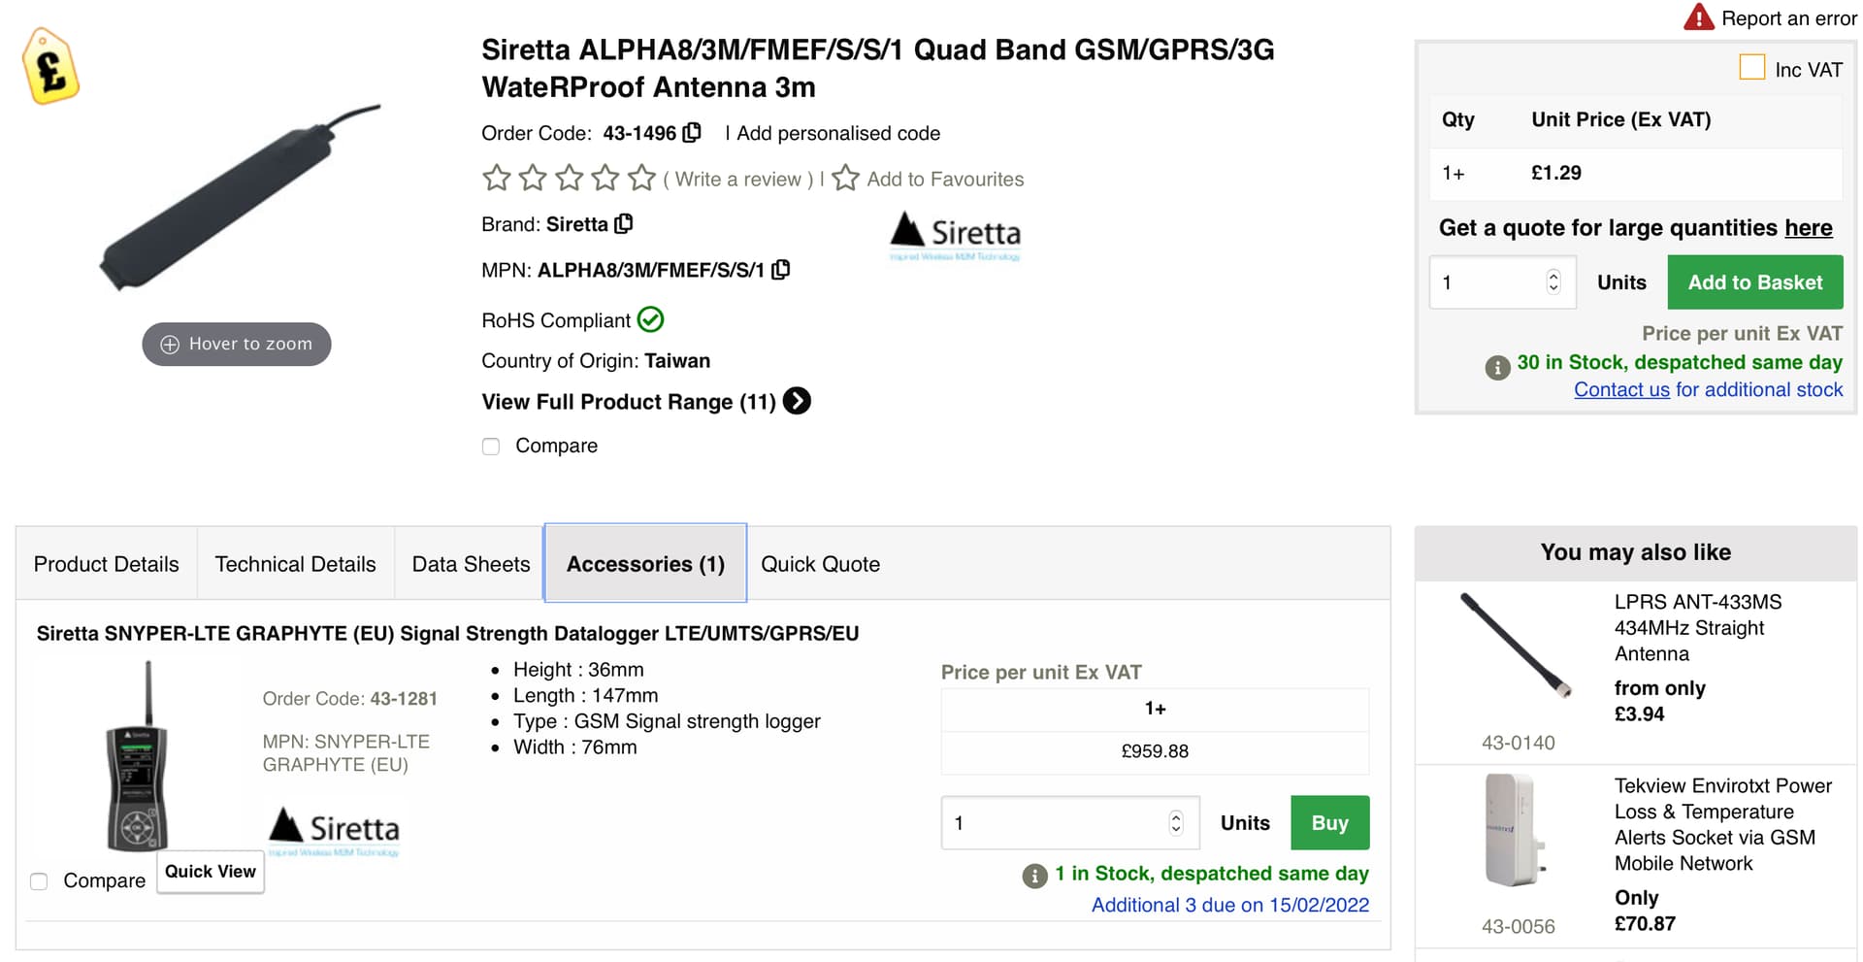
Task: Rate the product five stars
Action: coord(641,178)
